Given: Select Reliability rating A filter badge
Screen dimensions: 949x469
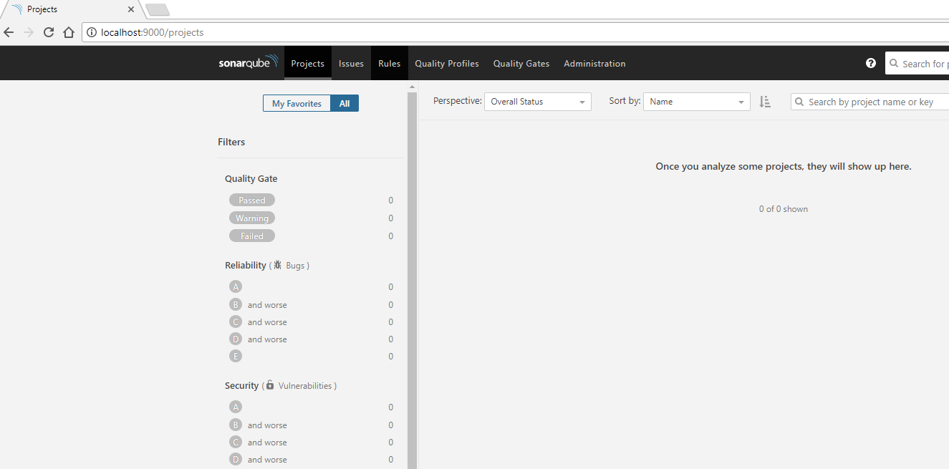Looking at the screenshot, I should [236, 286].
